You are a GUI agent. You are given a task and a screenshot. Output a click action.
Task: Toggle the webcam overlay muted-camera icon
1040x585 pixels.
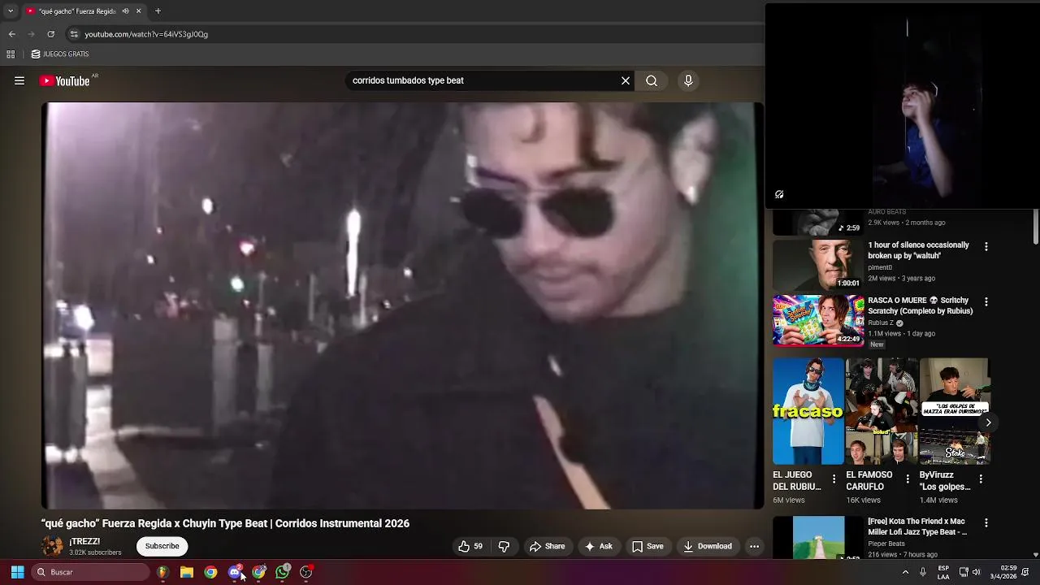click(779, 194)
